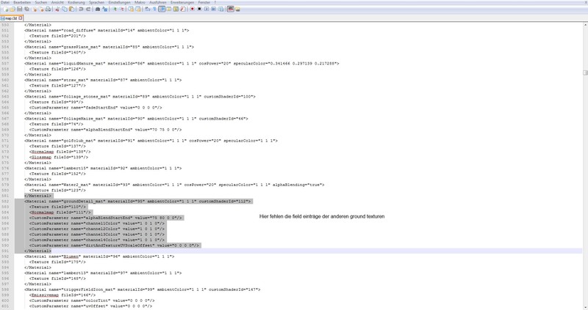Open the Replace dialog icon
The width and height of the screenshot is (588, 310).
(104, 9)
